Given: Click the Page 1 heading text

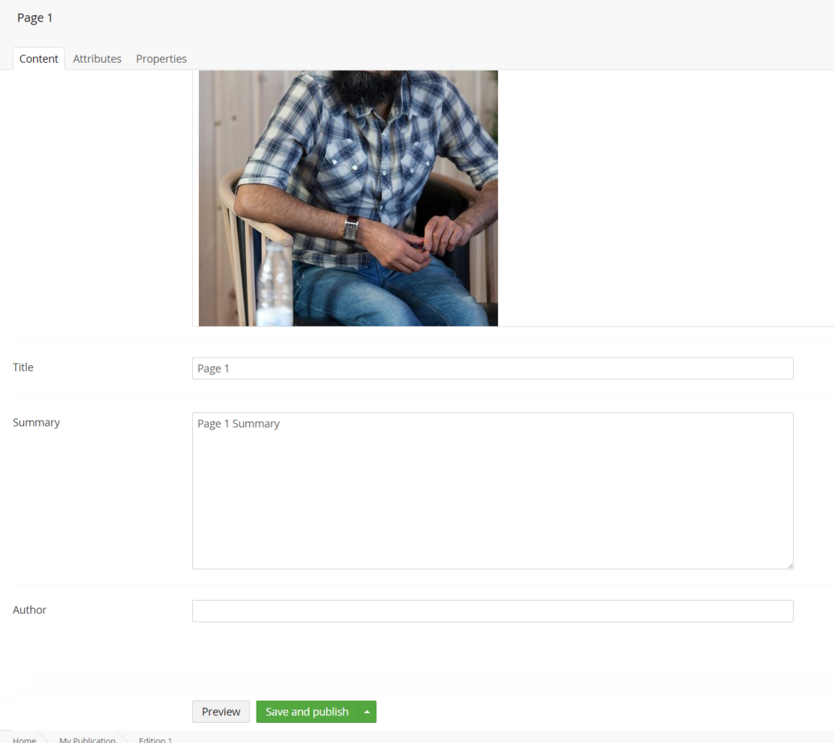Looking at the screenshot, I should point(34,17).
